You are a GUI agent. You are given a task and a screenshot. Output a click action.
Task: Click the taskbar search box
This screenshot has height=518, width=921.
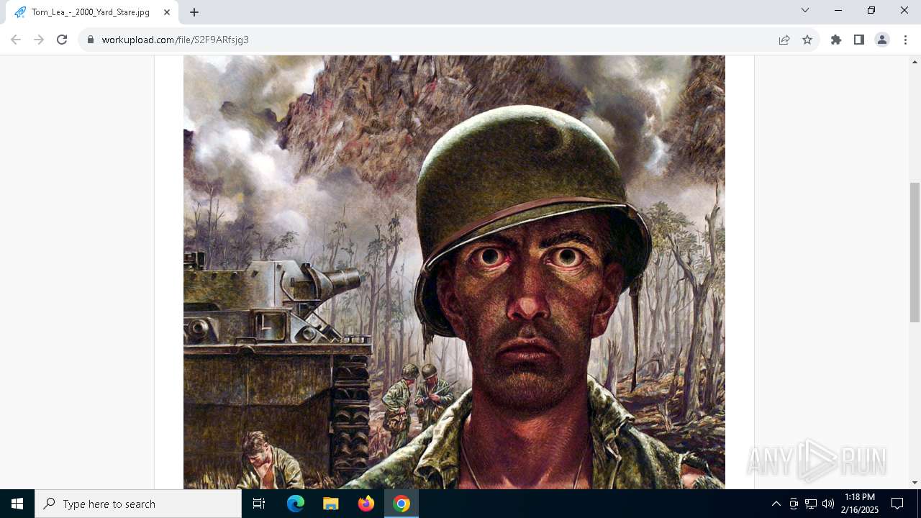click(138, 504)
